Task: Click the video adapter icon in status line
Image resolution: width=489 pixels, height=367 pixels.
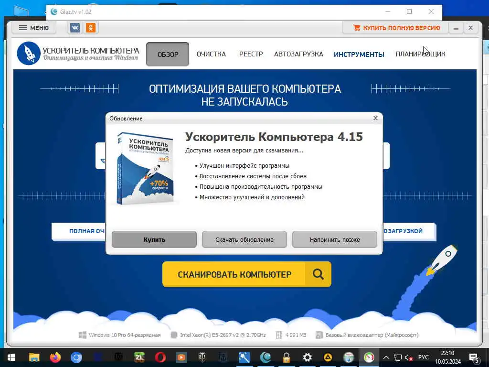Action: tap(319, 335)
